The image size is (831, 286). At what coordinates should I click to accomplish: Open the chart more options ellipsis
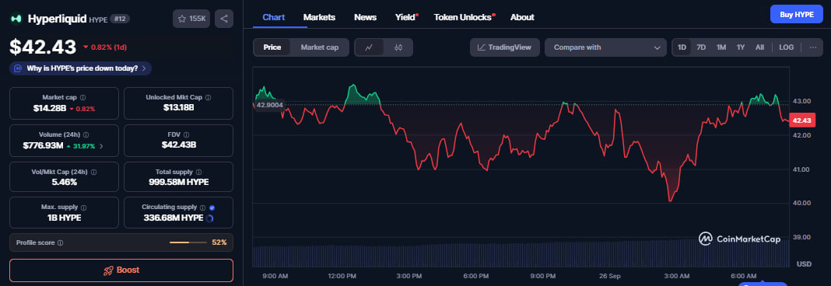pyautogui.click(x=813, y=47)
